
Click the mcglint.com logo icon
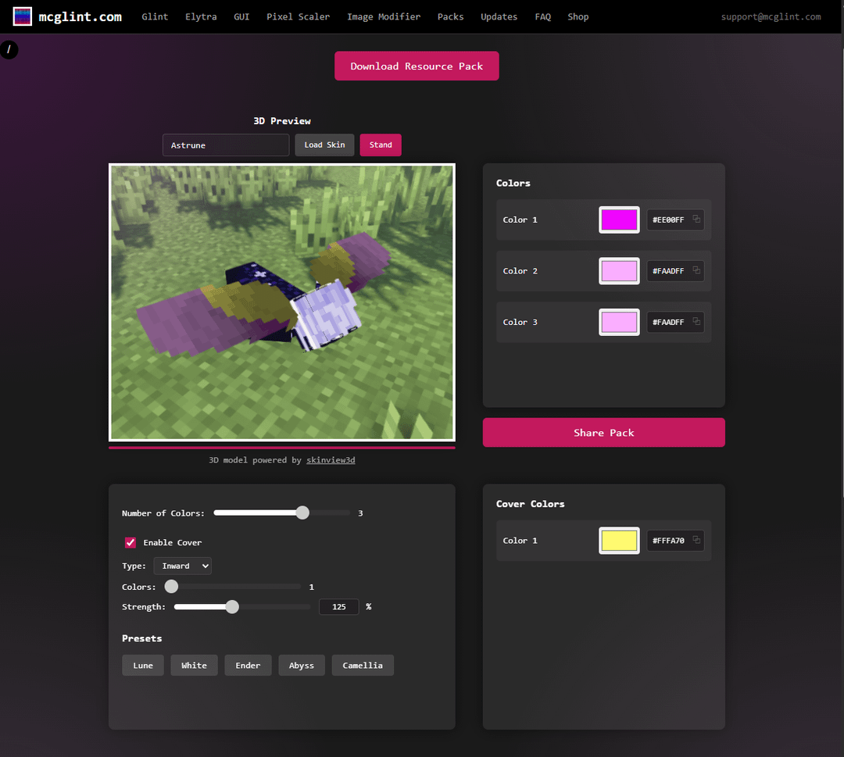coord(23,16)
